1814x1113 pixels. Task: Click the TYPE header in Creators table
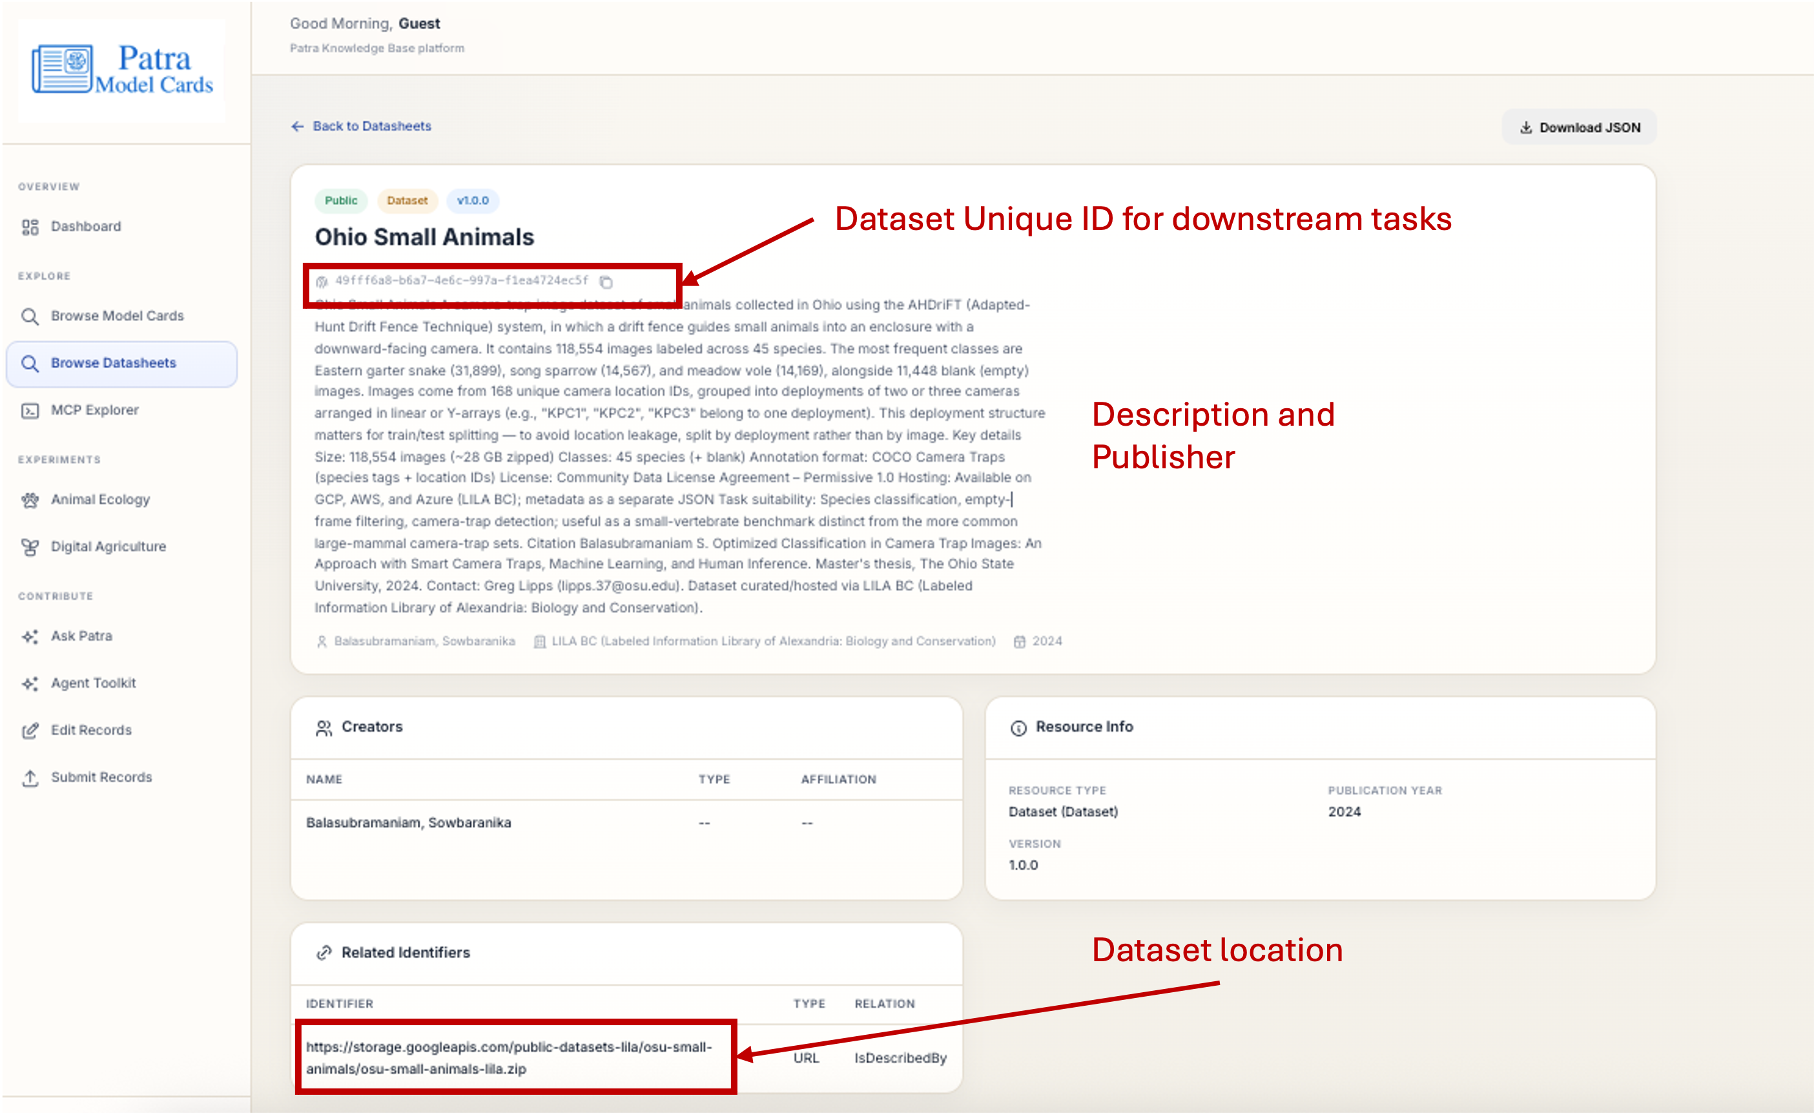coord(714,779)
